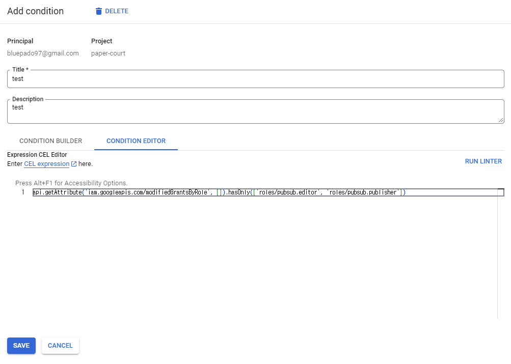The height and width of the screenshot is (364, 511).
Task: Select the Condition Editor tab
Action: point(136,141)
